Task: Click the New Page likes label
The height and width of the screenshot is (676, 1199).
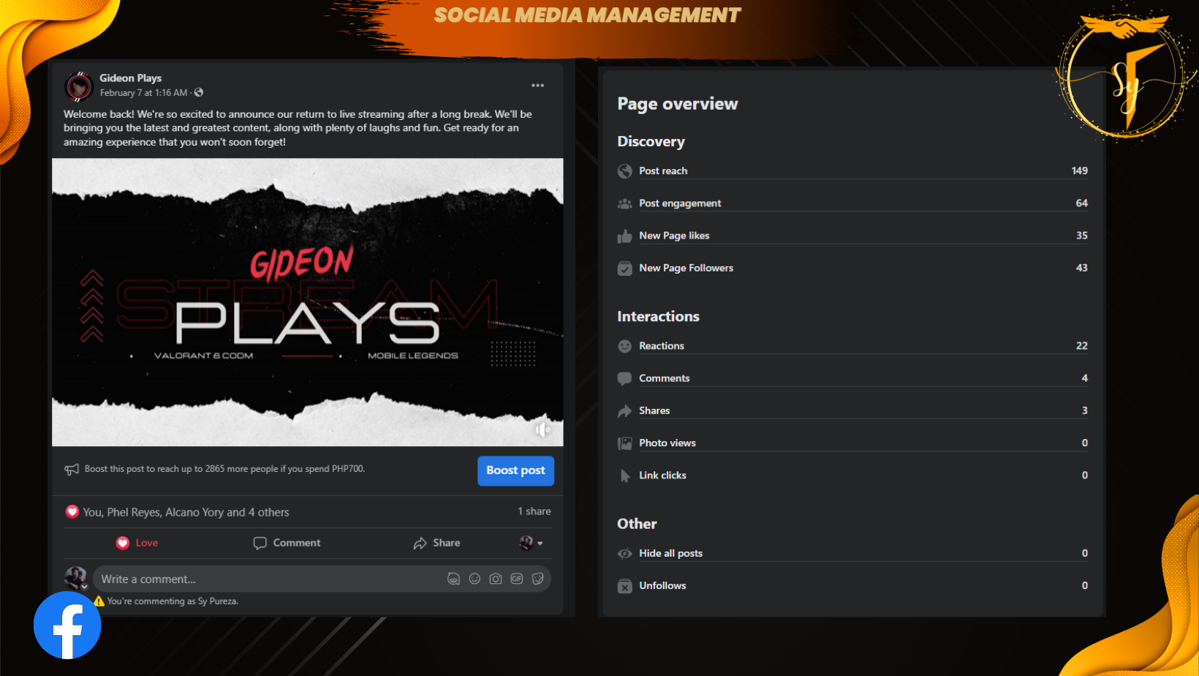Action: point(674,236)
